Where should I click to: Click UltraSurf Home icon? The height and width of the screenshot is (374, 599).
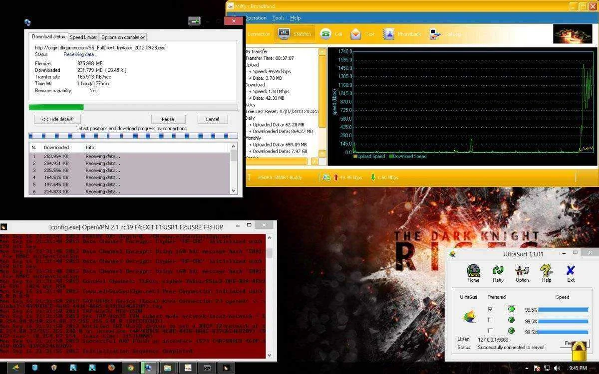pyautogui.click(x=473, y=274)
